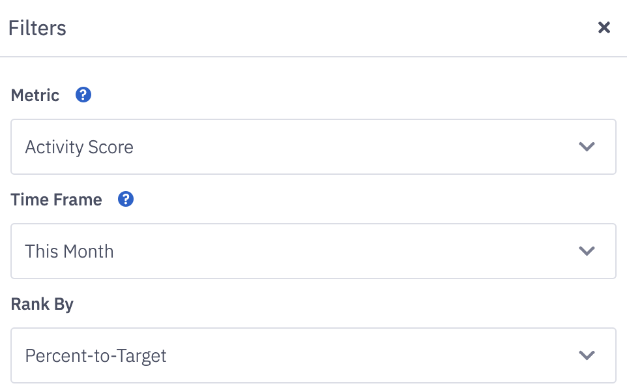The height and width of the screenshot is (390, 627).
Task: Close the Filters panel
Action: pyautogui.click(x=604, y=27)
